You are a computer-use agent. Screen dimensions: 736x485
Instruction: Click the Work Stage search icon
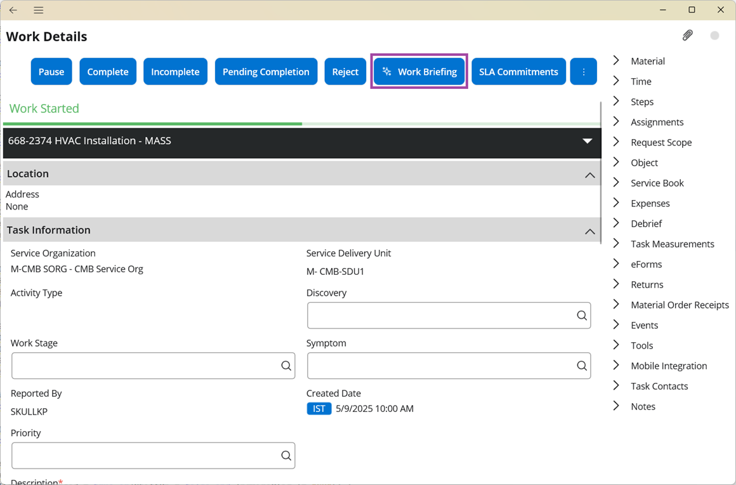pyautogui.click(x=286, y=366)
